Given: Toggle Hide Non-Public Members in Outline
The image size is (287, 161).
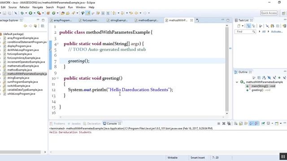Looking at the screenshot, I should tap(279, 78).
